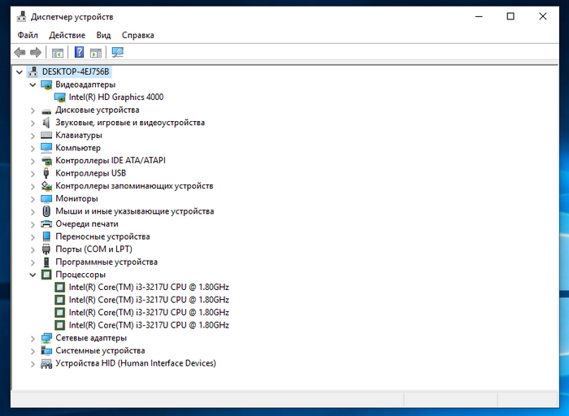Expand the Контроллеры USB branch
Image resolution: width=569 pixels, height=416 pixels.
point(33,174)
